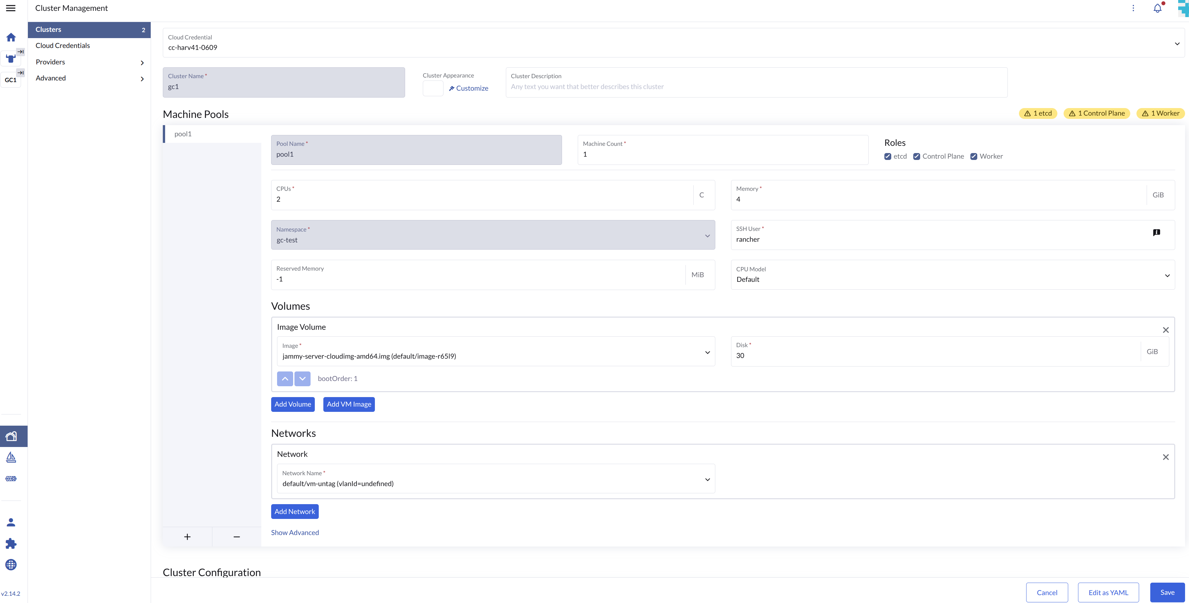This screenshot has height=603, width=1189.
Task: Remove the Image Volume with X
Action: pyautogui.click(x=1165, y=330)
